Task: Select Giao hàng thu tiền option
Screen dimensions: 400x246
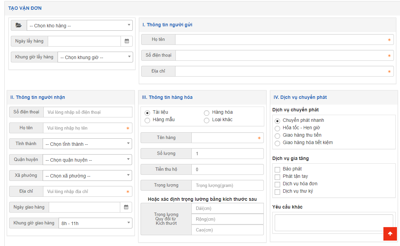Action: point(277,136)
